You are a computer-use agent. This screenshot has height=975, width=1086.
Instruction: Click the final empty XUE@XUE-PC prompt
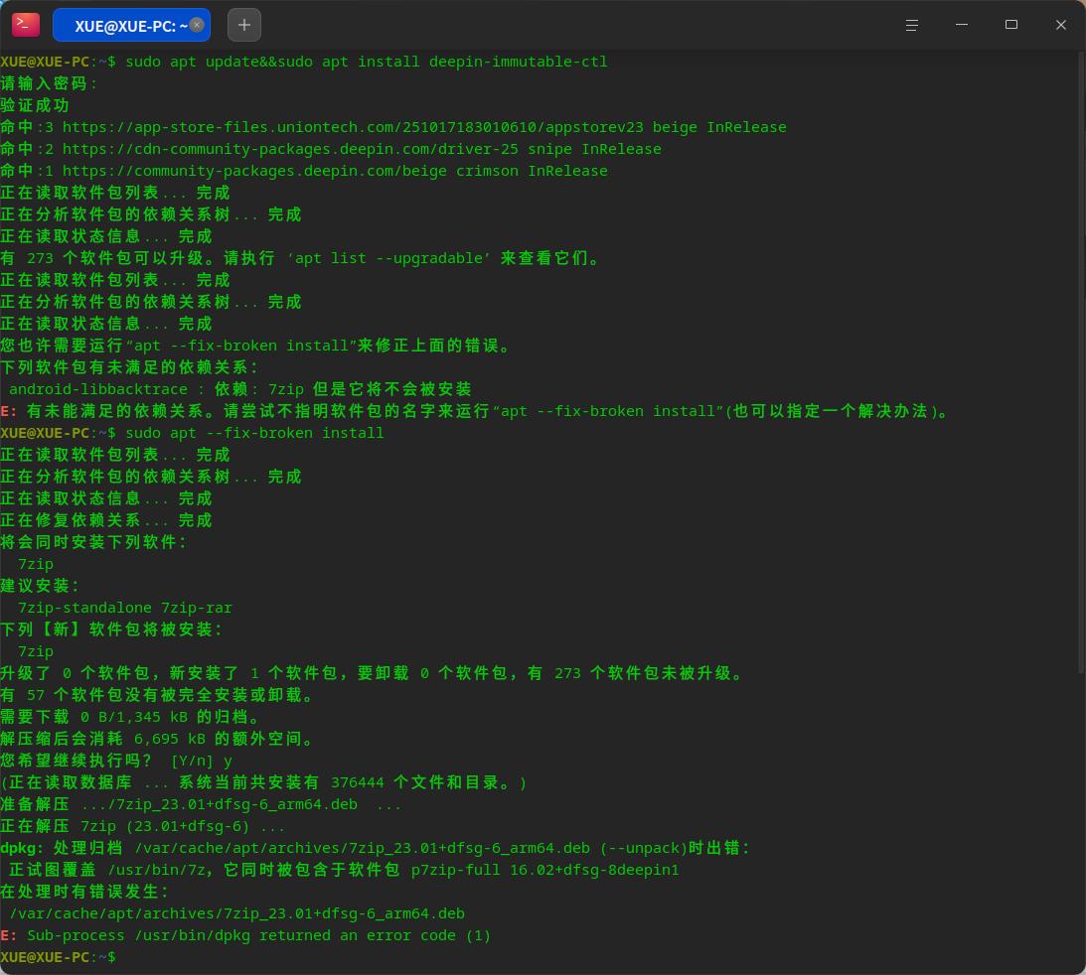coord(59,958)
